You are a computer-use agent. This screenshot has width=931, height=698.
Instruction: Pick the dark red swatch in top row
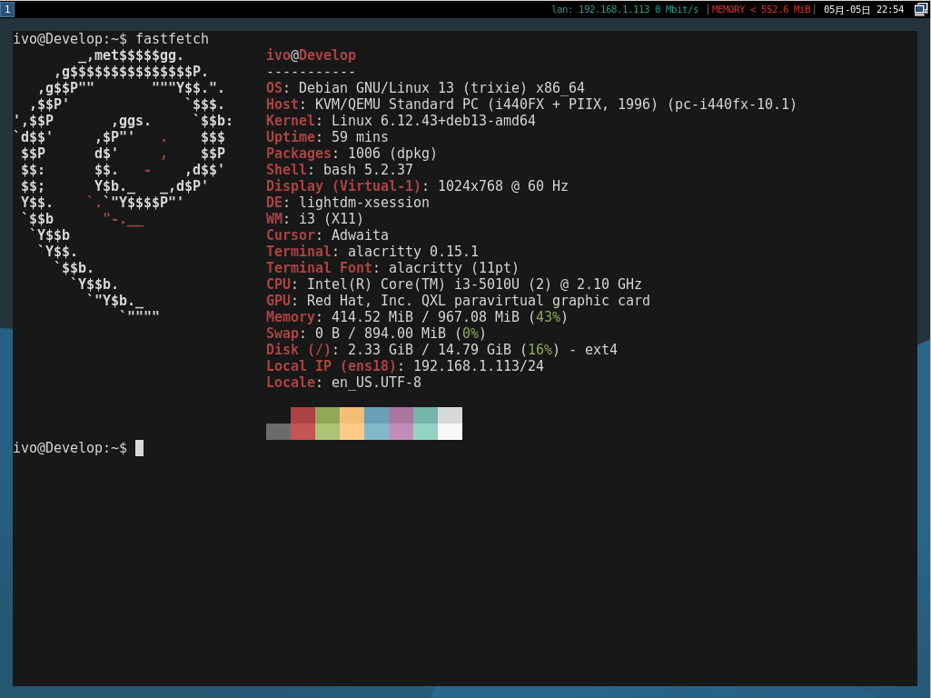[302, 415]
